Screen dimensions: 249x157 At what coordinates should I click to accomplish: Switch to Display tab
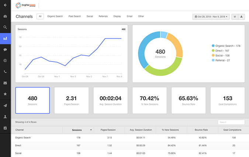point(117,16)
